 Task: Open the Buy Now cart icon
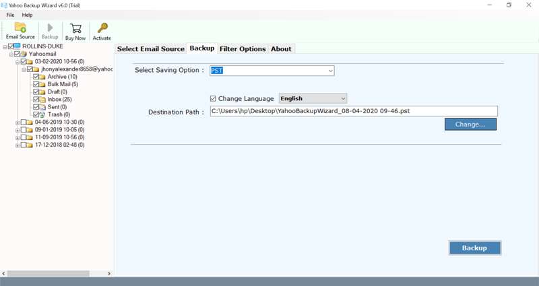75,28
